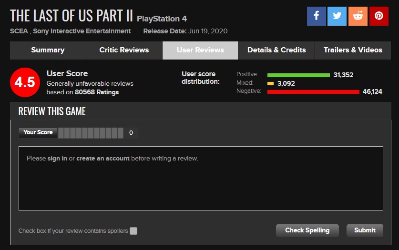This screenshot has height=250, width=399.
Task: Open the Sony Interactive Entertainment publisher link
Action: click(x=82, y=31)
